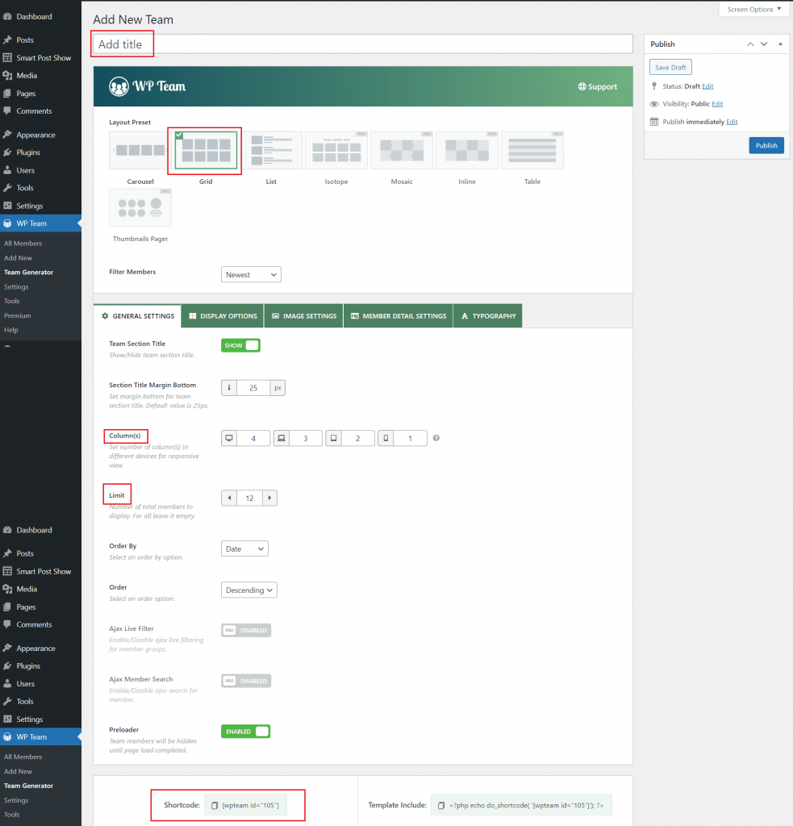793x826 pixels.
Task: Collapse the Publish panel with the triangle toggle
Action: pyautogui.click(x=780, y=44)
